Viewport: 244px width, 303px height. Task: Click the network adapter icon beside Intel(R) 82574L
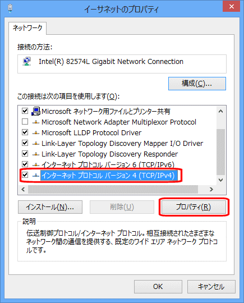pyautogui.click(x=27, y=62)
